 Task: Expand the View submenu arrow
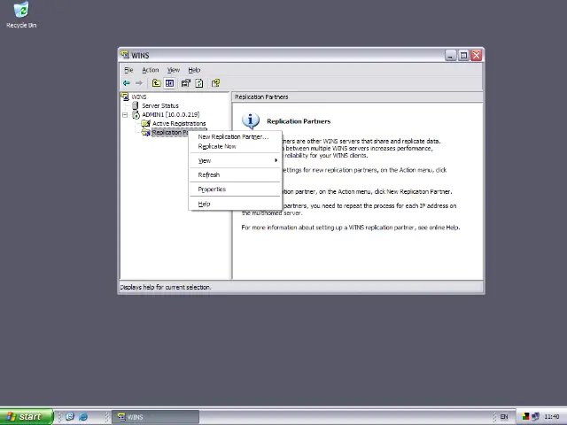point(276,160)
